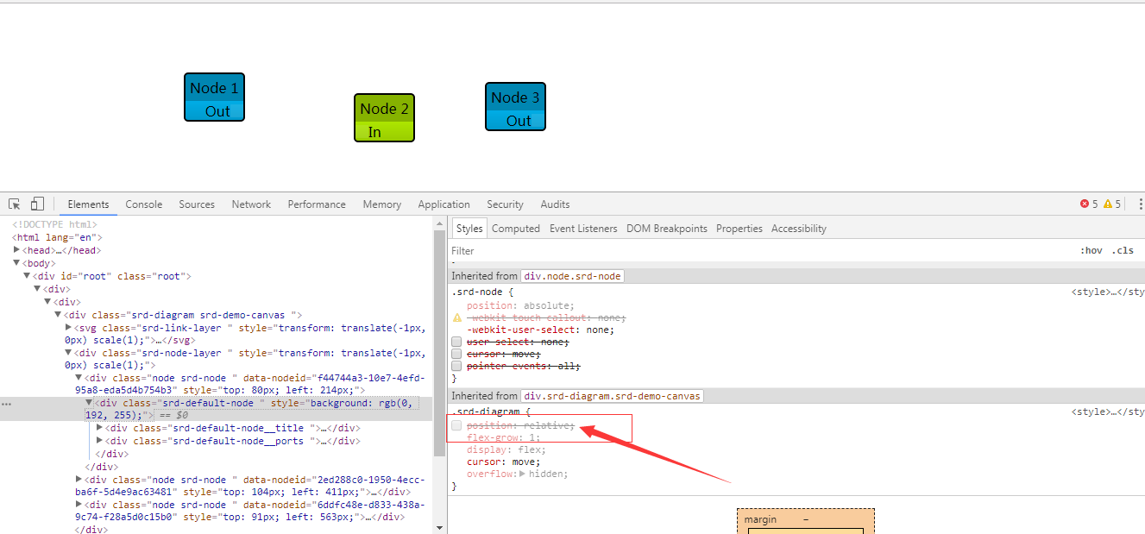Enable position: relative in .srd-diagram rule

pyautogui.click(x=456, y=424)
